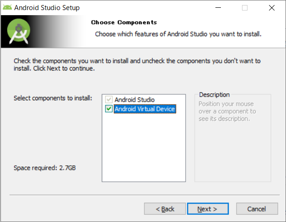This screenshot has height=222, width=286.
Task: Click the "Space required: 2.7GB" text
Action: point(44,168)
